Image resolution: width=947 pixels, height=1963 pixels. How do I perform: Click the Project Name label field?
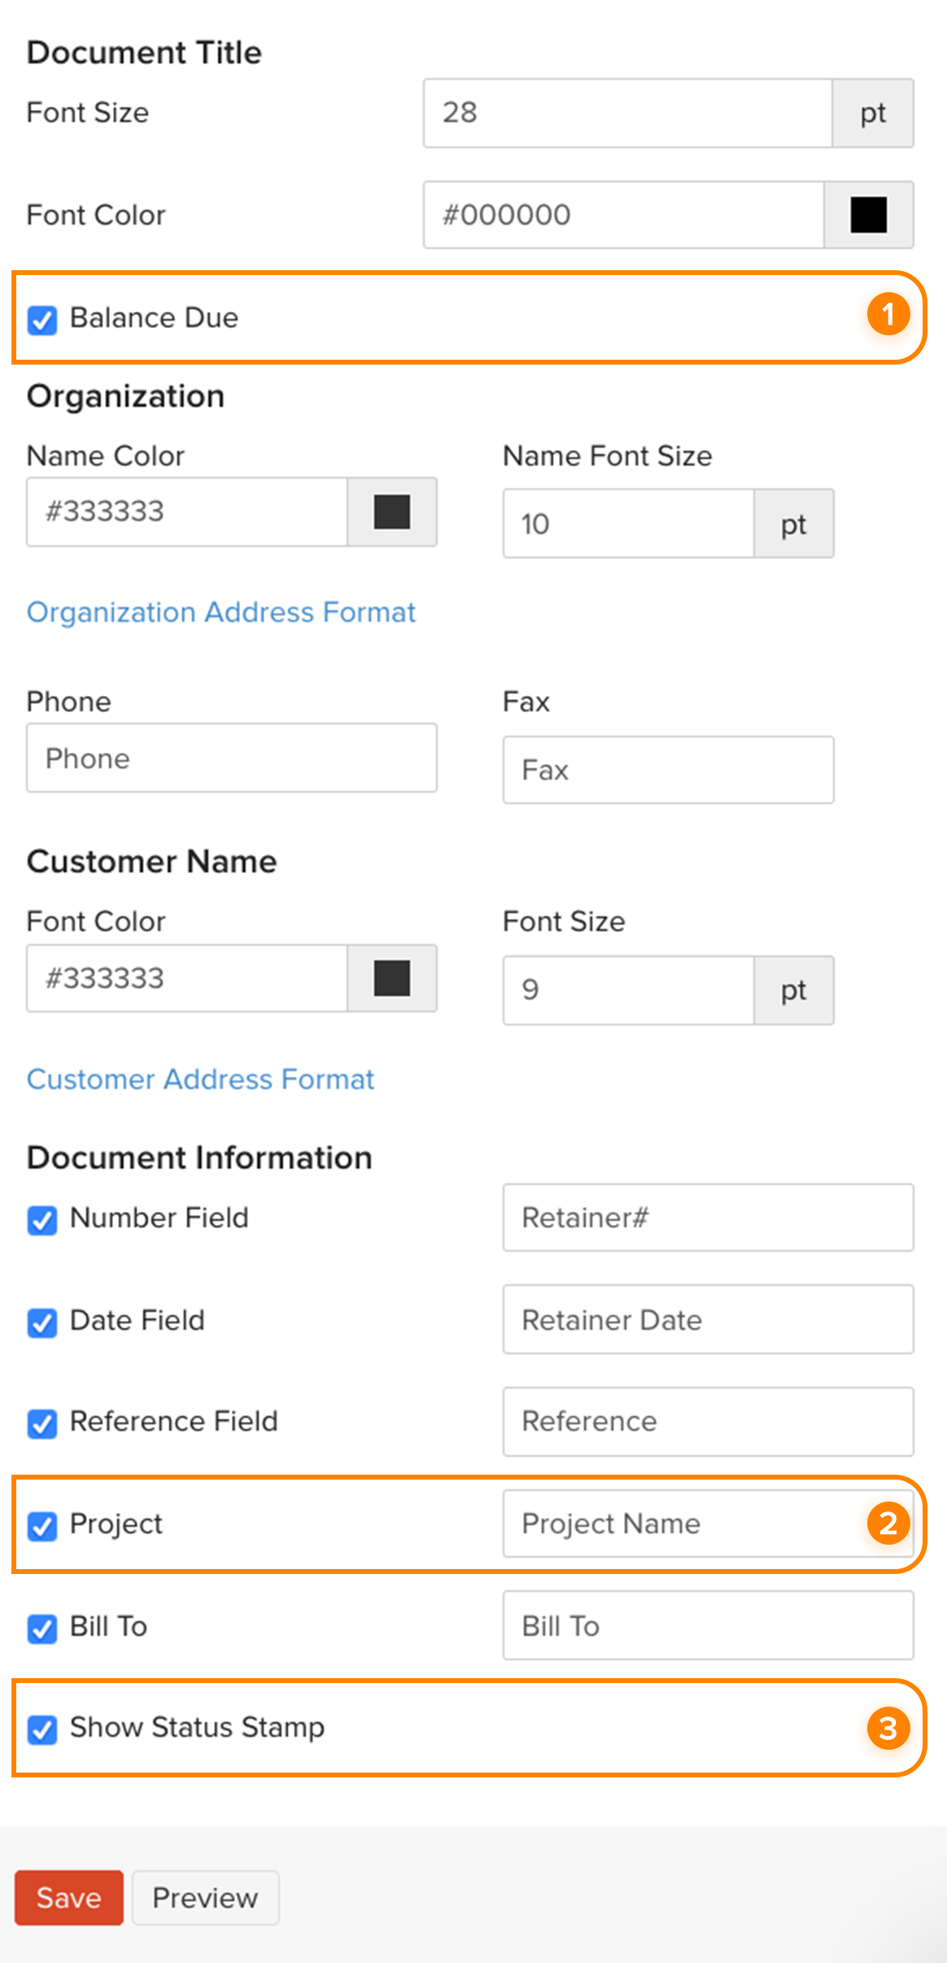(x=683, y=1524)
